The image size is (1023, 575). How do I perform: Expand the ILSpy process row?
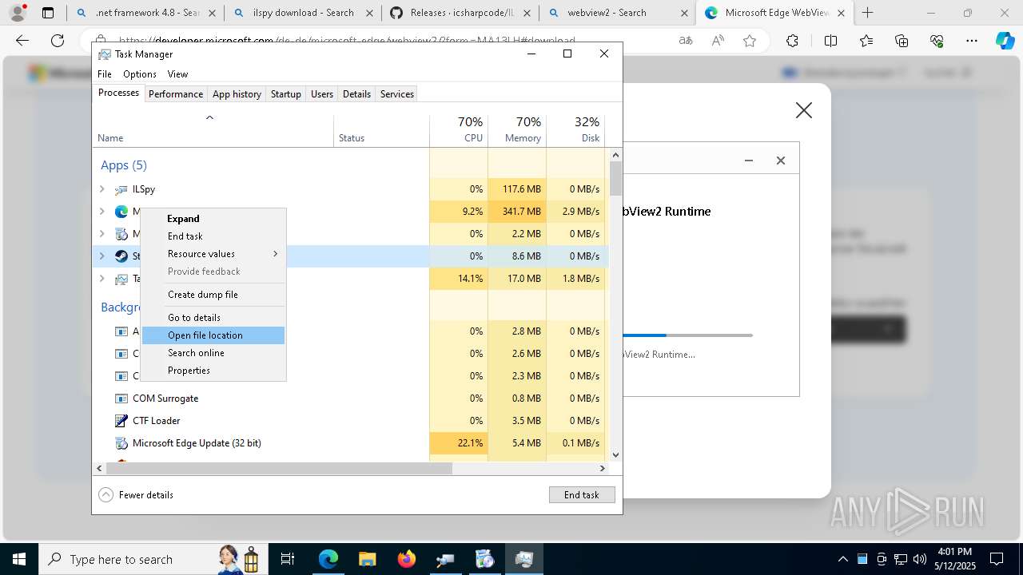pyautogui.click(x=102, y=189)
